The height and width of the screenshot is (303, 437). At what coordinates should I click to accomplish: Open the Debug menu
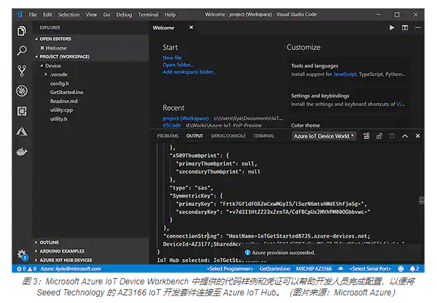(124, 14)
